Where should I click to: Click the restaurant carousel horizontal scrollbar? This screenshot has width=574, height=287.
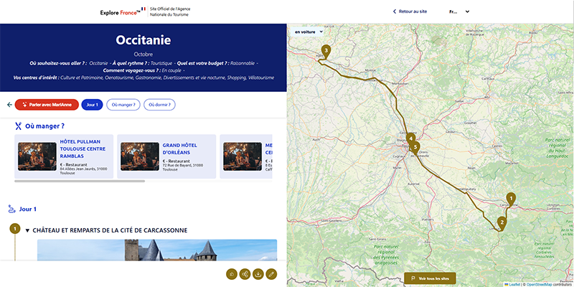80,181
